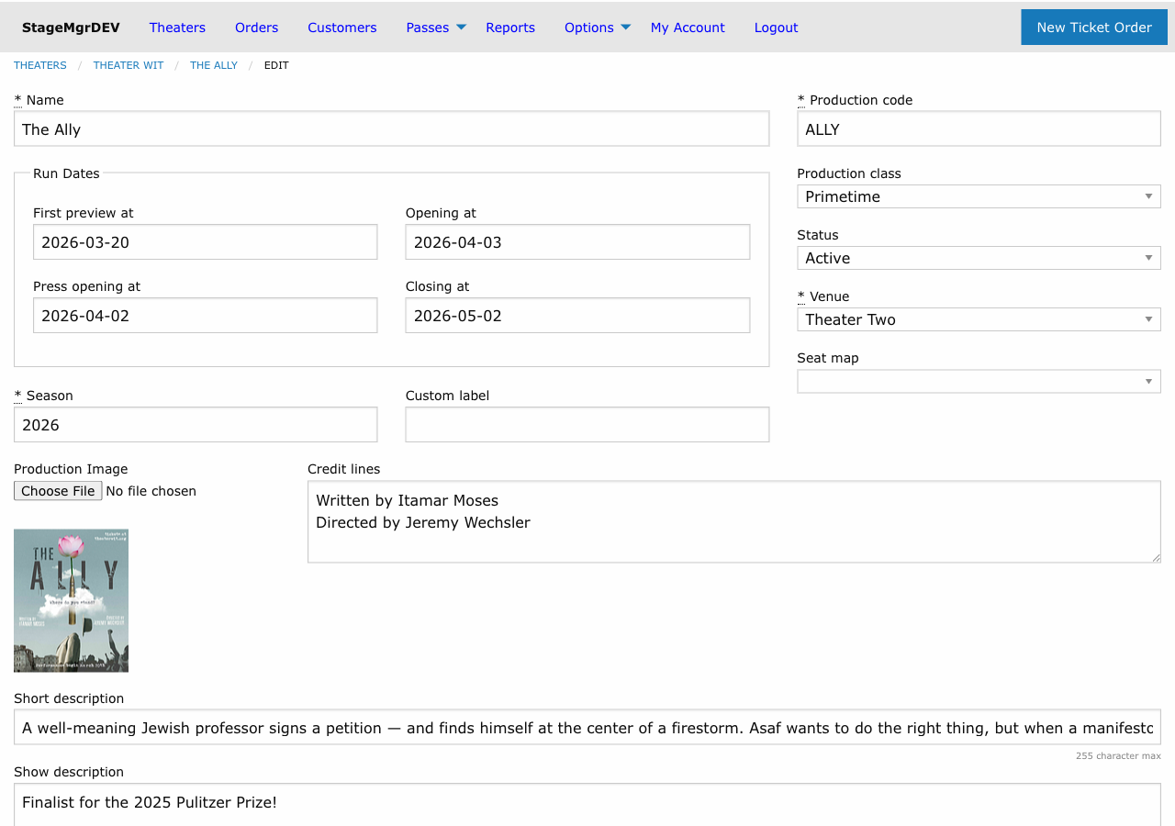Open the Customers page

pos(342,28)
